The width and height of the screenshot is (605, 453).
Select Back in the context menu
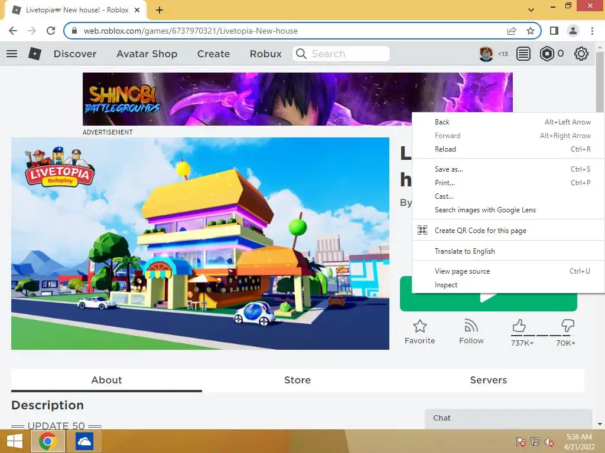(509, 122)
